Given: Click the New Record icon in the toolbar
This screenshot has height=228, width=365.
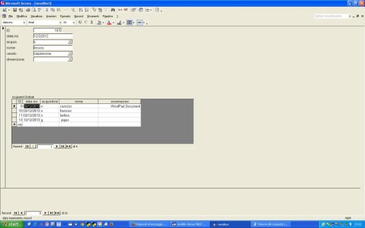Looking at the screenshot, I should [120, 10].
